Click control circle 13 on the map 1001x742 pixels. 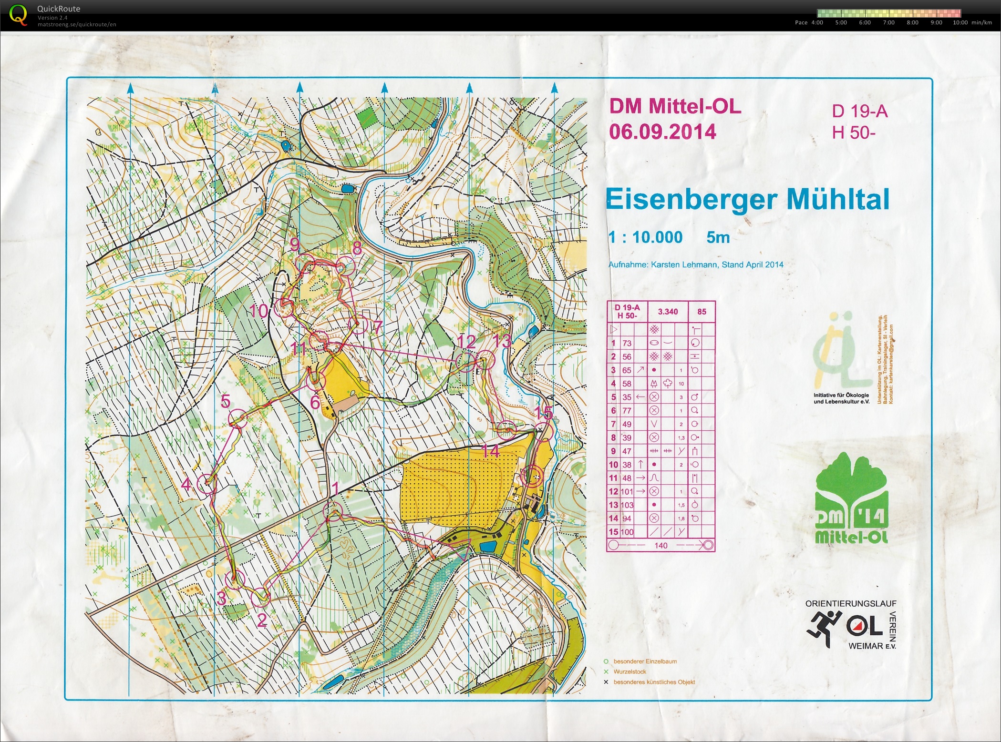coord(486,360)
